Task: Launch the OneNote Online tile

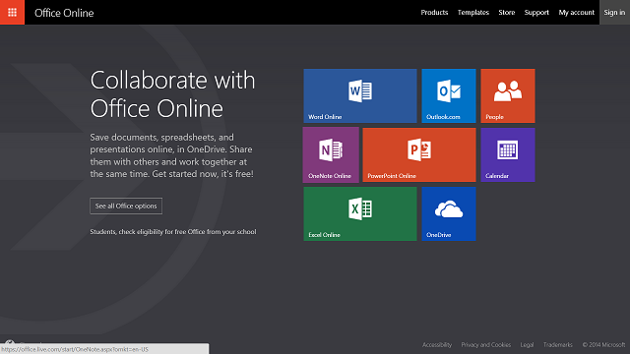Action: [x=331, y=154]
